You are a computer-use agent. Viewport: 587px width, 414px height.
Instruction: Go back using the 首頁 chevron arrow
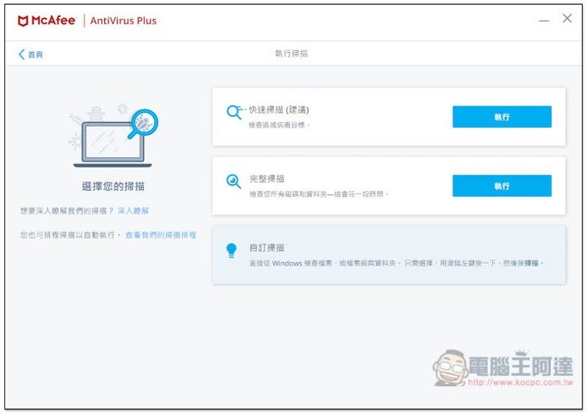coord(22,54)
